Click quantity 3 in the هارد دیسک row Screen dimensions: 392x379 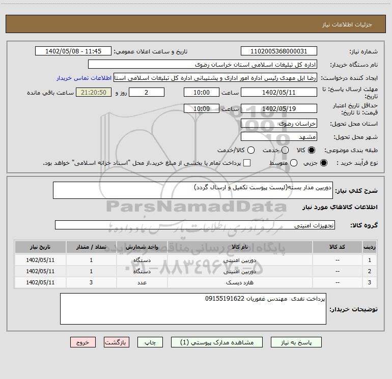coord(91,282)
